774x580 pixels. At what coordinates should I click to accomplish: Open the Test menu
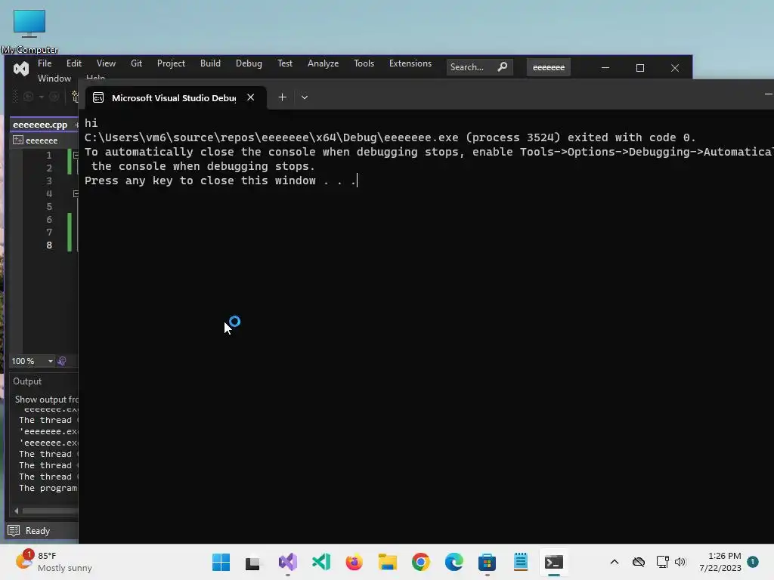click(285, 63)
